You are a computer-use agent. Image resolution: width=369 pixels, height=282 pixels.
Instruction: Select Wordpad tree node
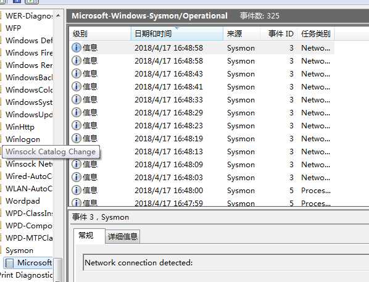click(x=23, y=201)
